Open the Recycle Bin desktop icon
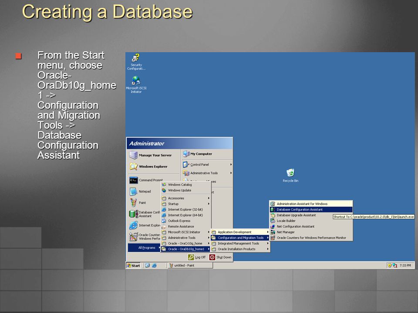 (x=290, y=175)
